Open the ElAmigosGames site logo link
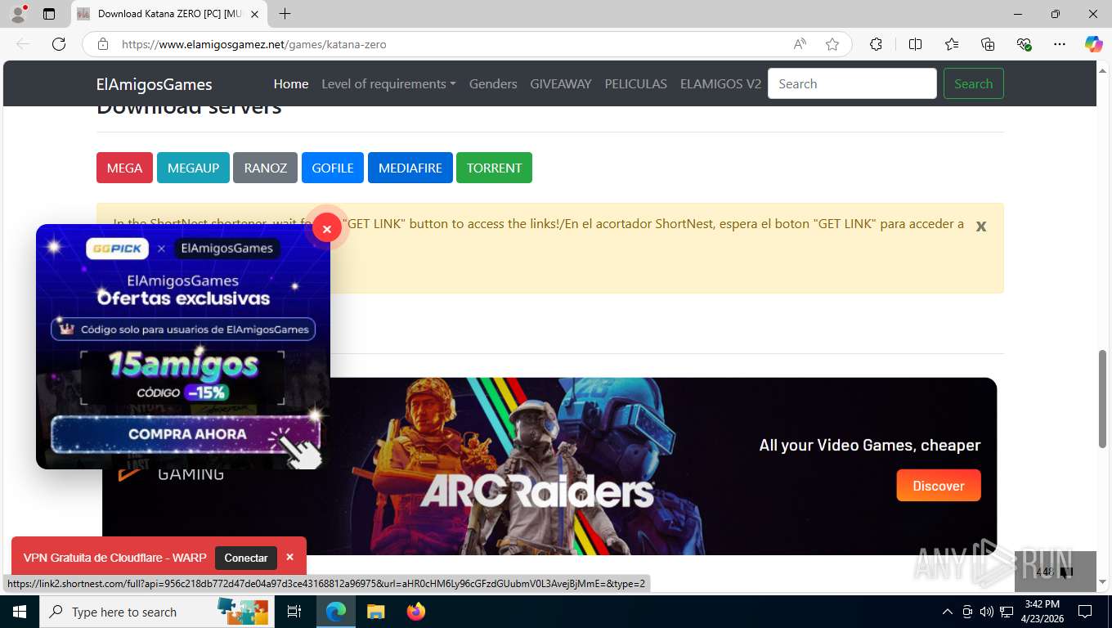Viewport: 1112px width, 628px height. 154,84
